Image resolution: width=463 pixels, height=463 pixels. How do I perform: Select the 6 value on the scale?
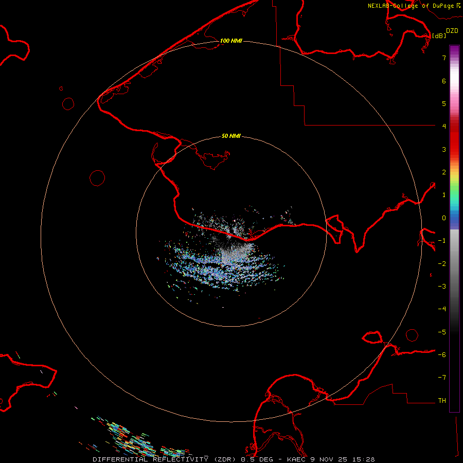tap(444, 81)
